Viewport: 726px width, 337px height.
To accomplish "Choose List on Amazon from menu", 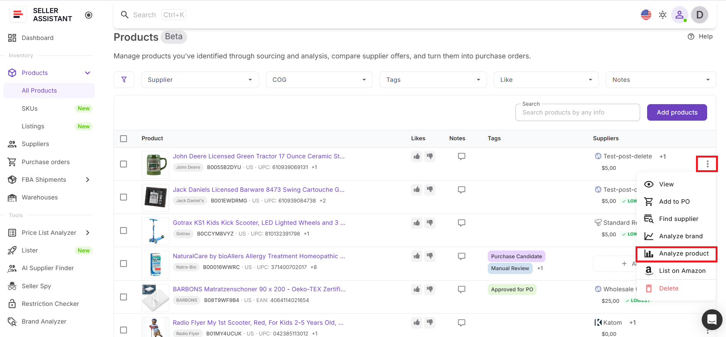I will [x=676, y=271].
